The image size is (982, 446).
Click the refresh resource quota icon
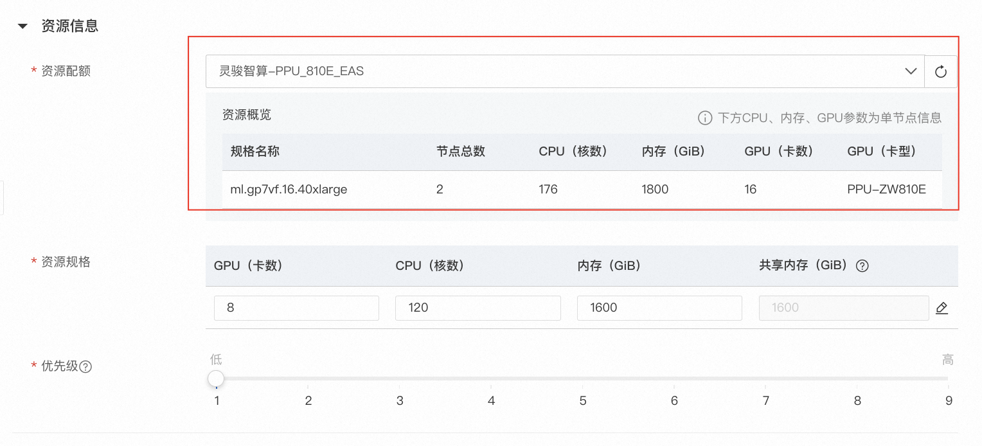tap(941, 71)
